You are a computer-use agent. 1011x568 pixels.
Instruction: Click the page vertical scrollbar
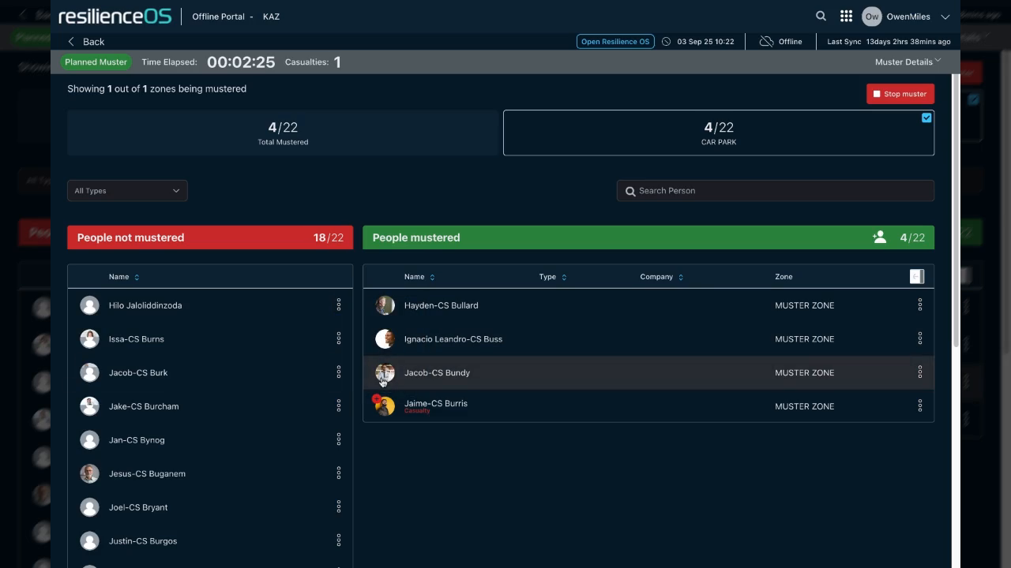[957, 209]
